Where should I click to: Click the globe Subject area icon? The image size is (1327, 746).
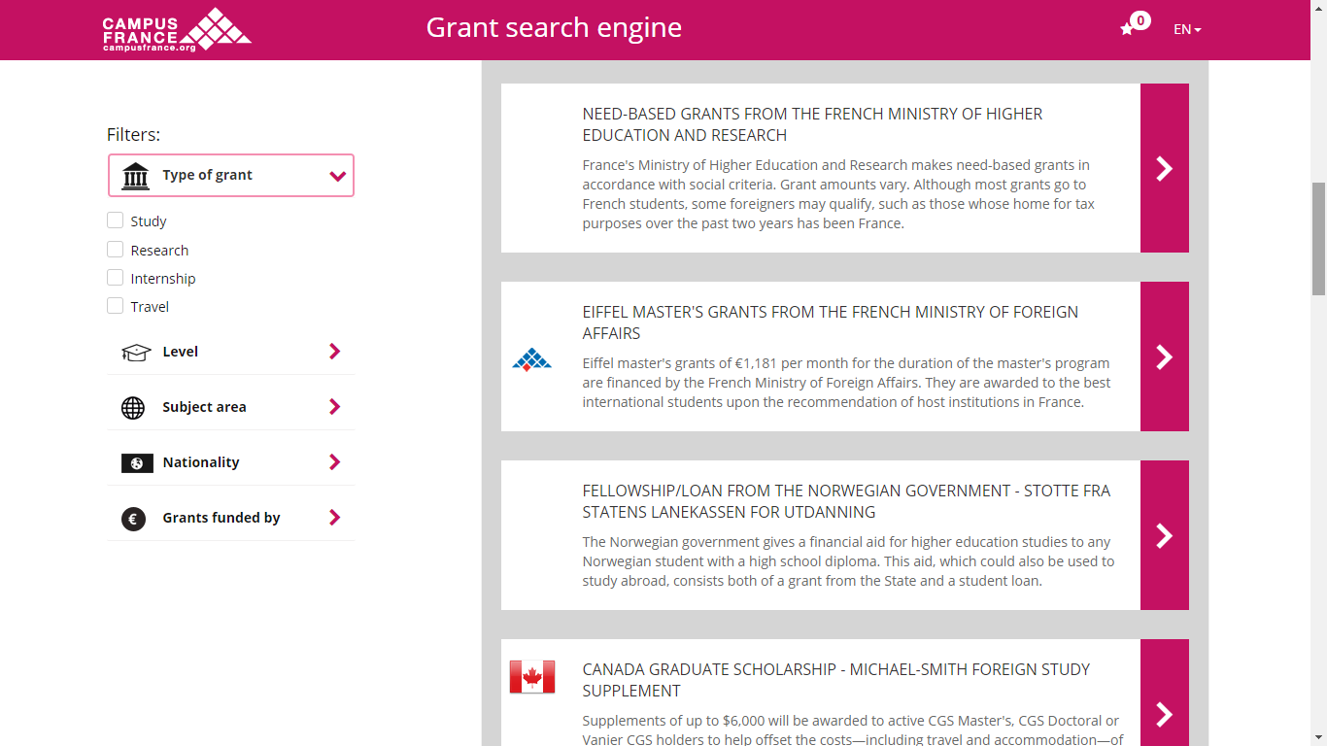pos(133,407)
